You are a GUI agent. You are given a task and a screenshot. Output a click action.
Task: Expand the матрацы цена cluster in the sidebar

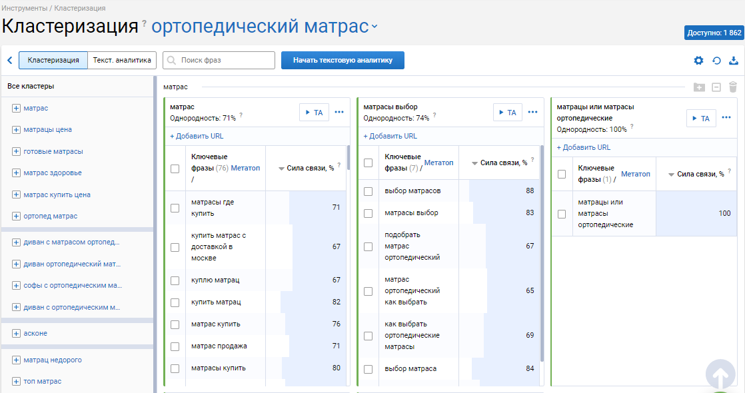click(17, 130)
